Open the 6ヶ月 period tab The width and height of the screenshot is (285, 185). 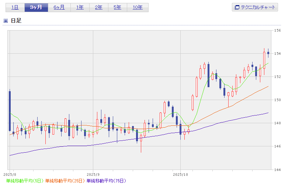coord(59,7)
